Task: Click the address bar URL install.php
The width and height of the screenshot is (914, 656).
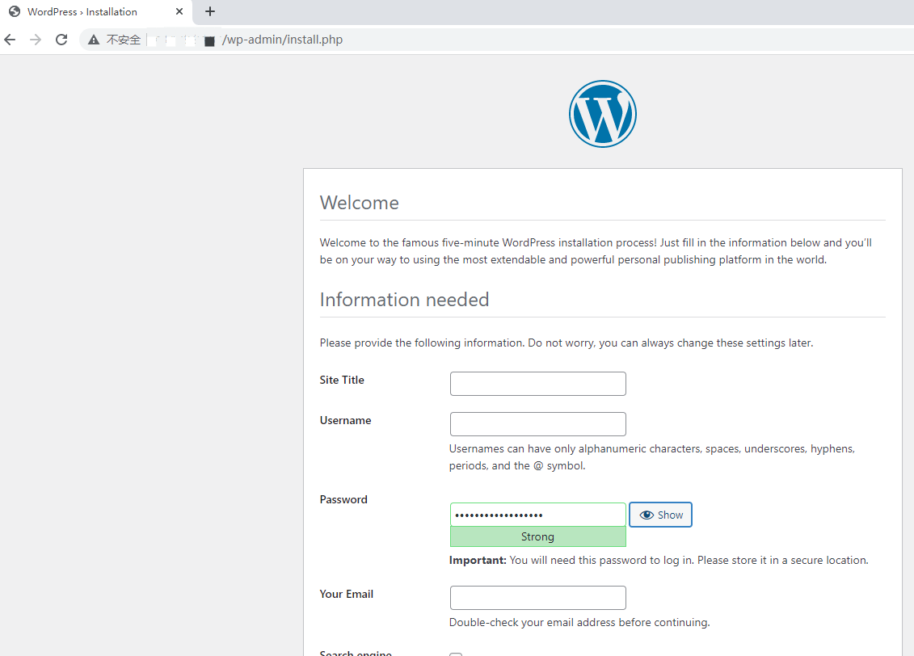Action: pyautogui.click(x=282, y=40)
